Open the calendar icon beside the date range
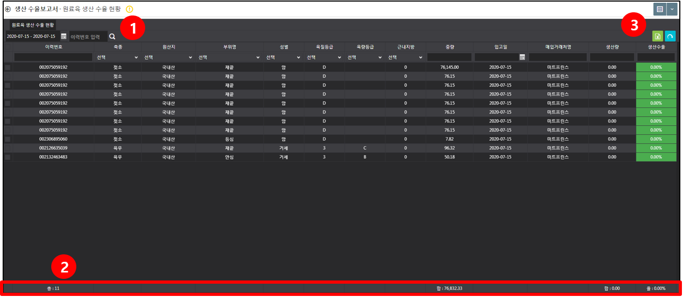The width and height of the screenshot is (683, 297). pyautogui.click(x=63, y=36)
